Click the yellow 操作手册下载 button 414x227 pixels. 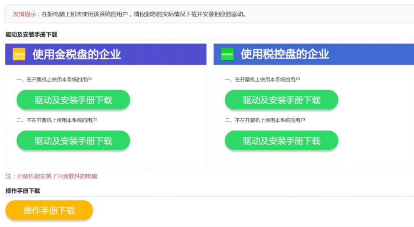pyautogui.click(x=49, y=210)
